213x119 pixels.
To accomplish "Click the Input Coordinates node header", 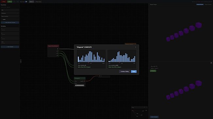I will [53, 46].
